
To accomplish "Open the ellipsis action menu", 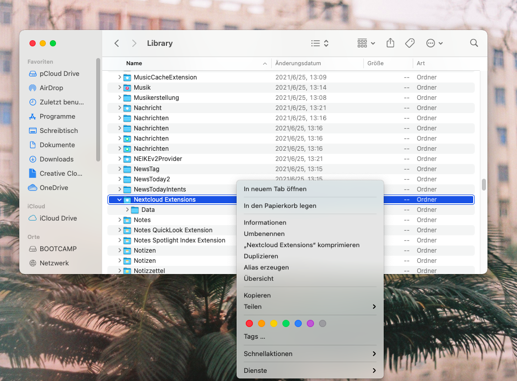I will click(x=434, y=43).
